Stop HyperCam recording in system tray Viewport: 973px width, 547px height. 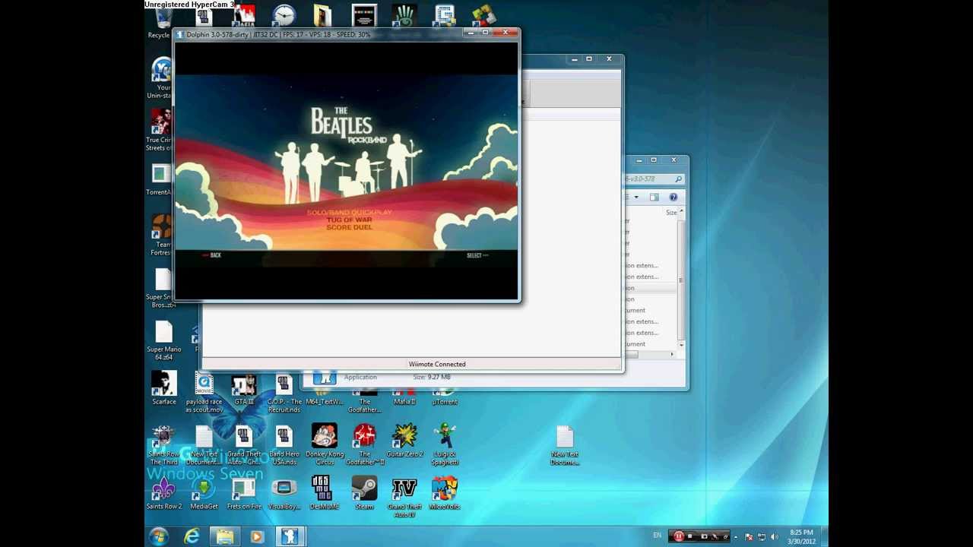click(689, 536)
